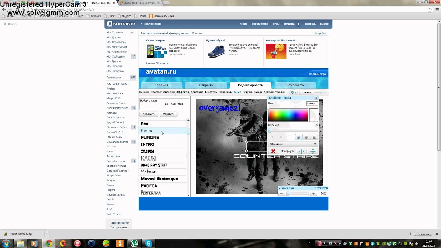This screenshot has width=441, height=248.
Task: Open Мои Сообщения in sidebar
Action: [x=116, y=56]
